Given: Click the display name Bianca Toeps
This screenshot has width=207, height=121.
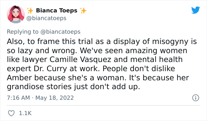Looking at the screenshot, I should (x=56, y=11).
